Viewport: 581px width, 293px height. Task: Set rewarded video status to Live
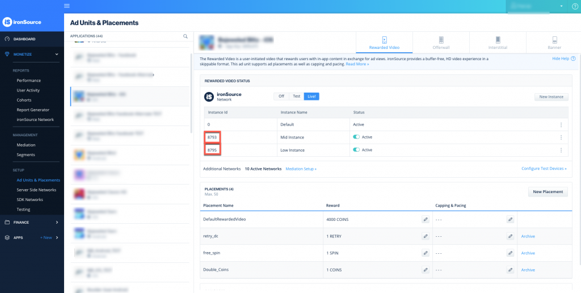[x=311, y=96]
